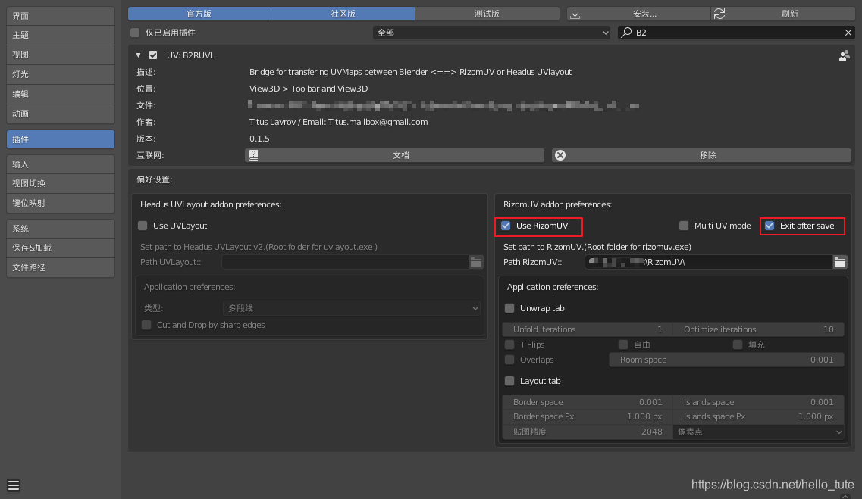
Task: Open 编辑 preferences section
Action: coord(61,94)
